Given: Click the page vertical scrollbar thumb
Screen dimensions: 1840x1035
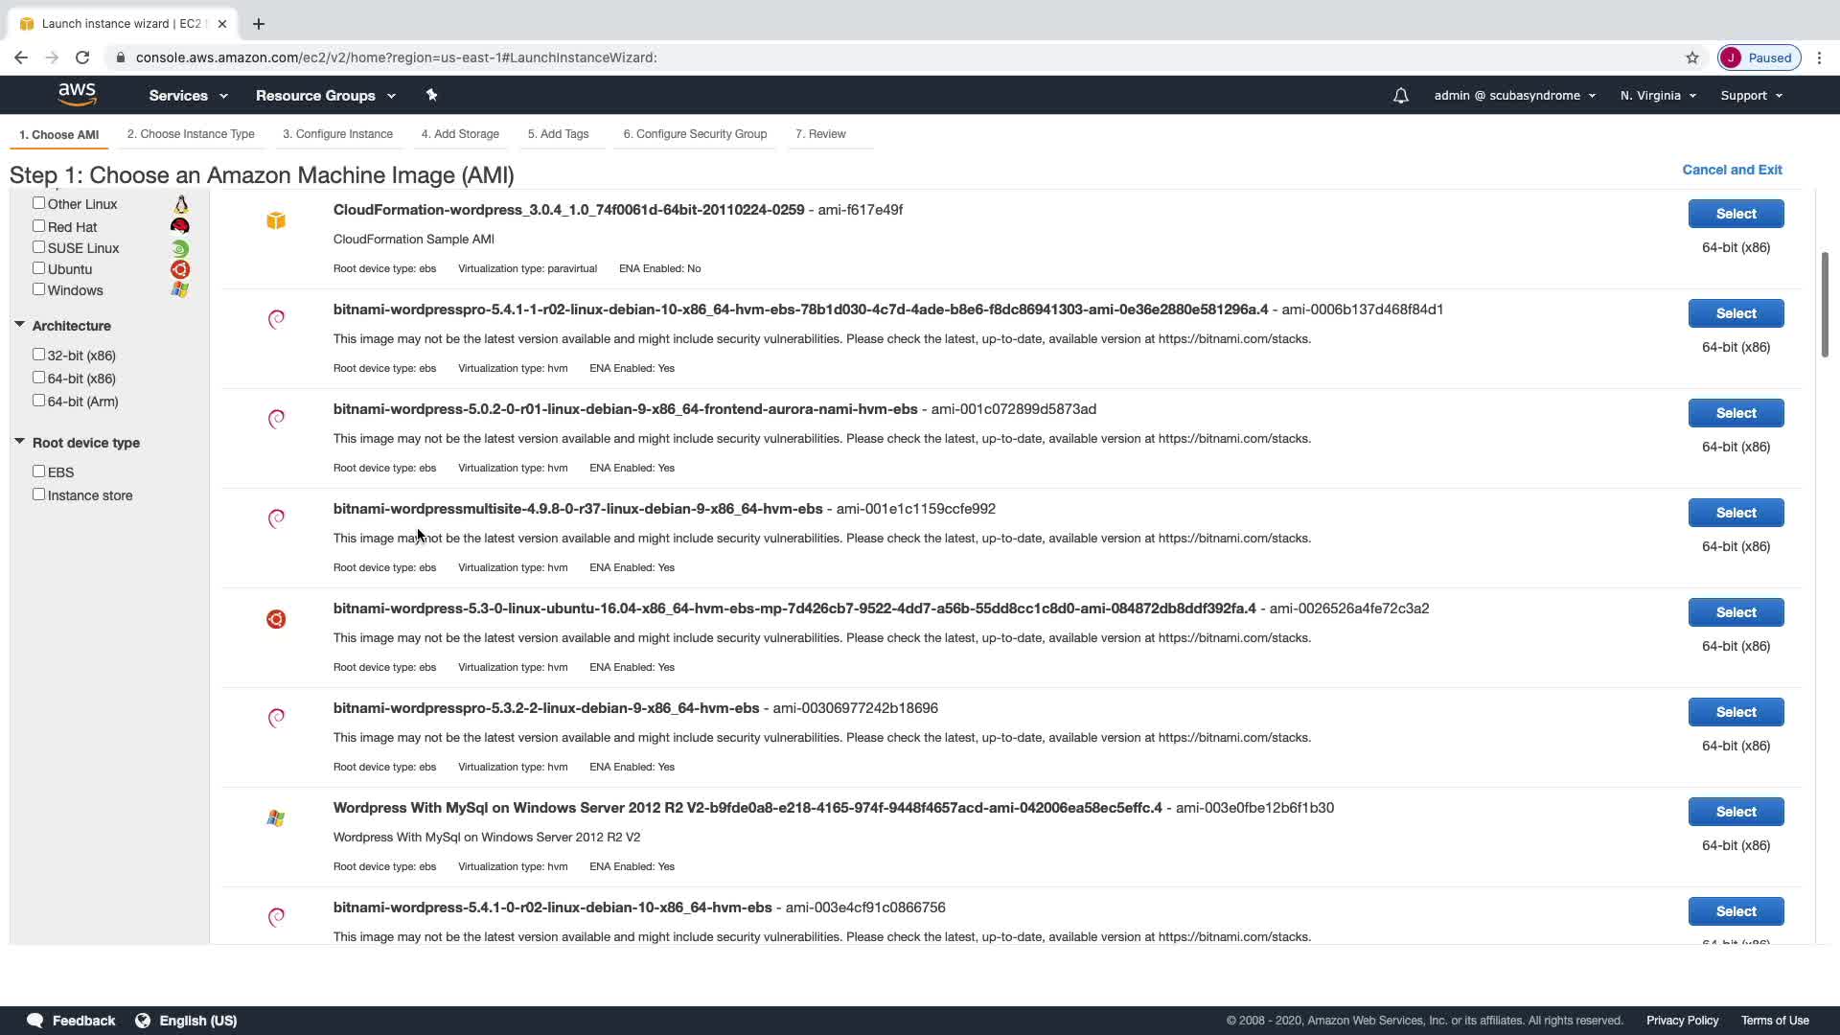Looking at the screenshot, I should 1825,305.
